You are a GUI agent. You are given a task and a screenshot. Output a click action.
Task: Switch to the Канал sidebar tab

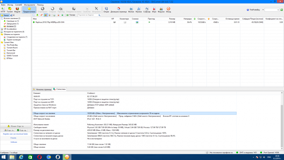tap(5, 15)
